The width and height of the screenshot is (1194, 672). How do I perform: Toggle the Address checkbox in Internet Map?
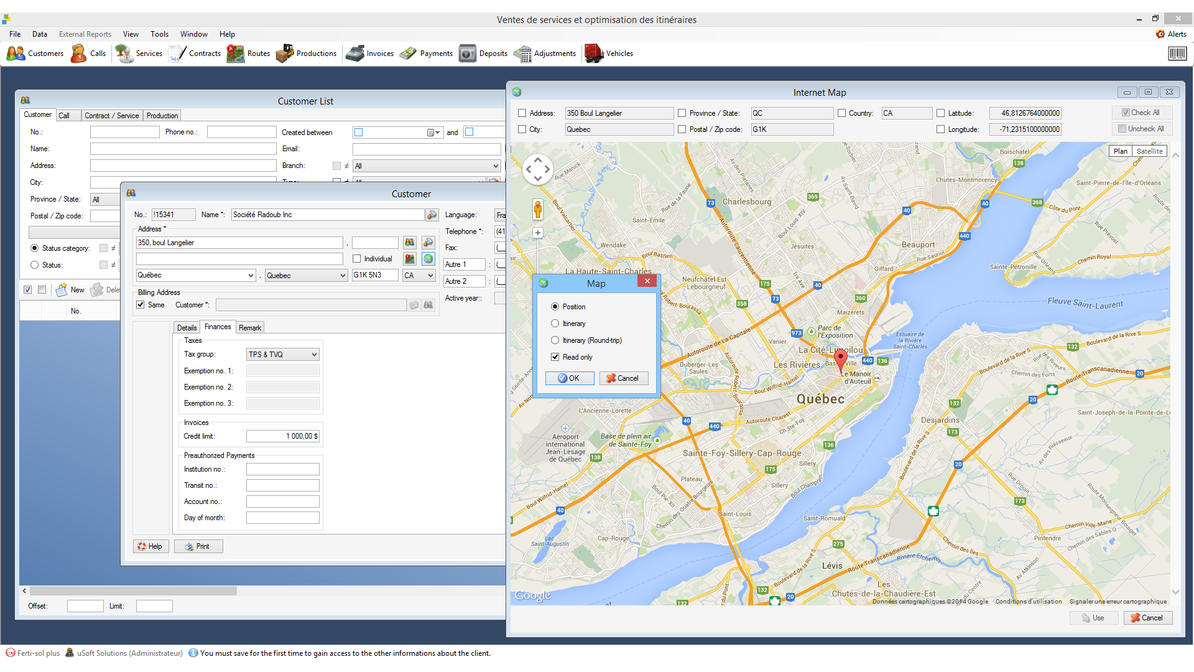[x=522, y=113]
